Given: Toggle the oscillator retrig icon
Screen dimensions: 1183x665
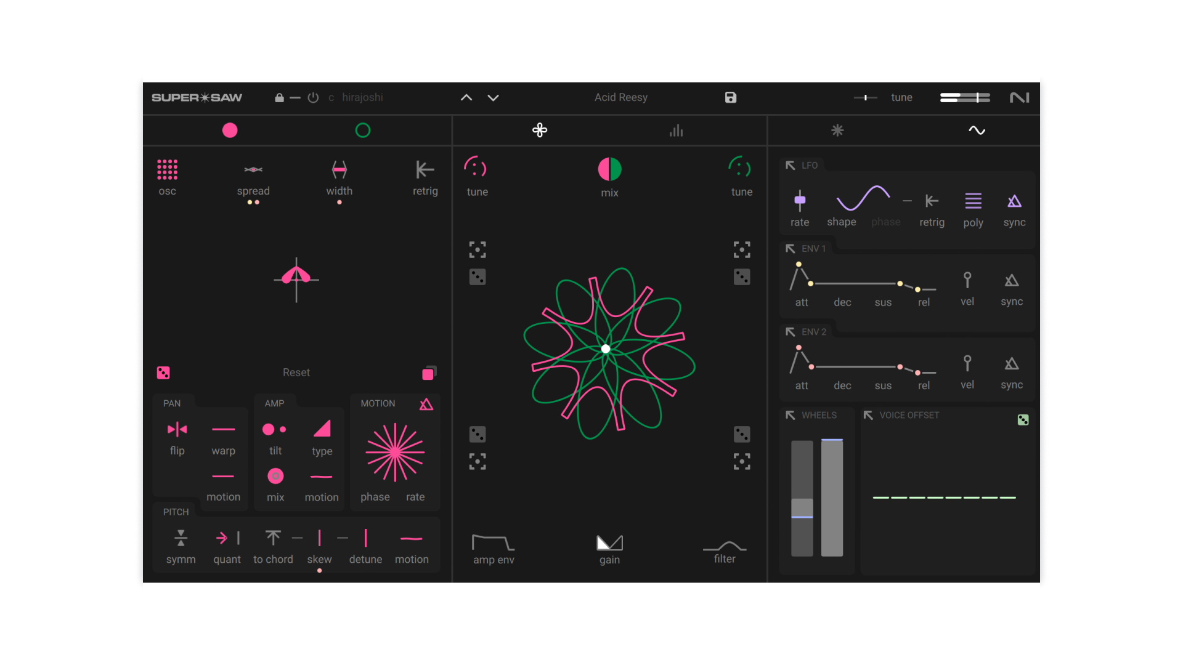Looking at the screenshot, I should point(425,169).
